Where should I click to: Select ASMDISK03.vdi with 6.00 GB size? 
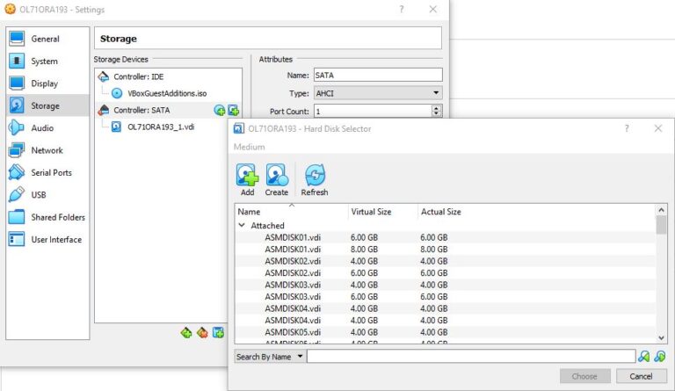click(446, 297)
